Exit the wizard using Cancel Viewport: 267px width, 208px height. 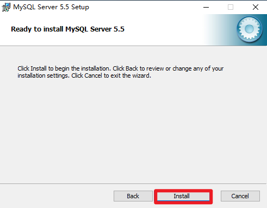click(240, 196)
